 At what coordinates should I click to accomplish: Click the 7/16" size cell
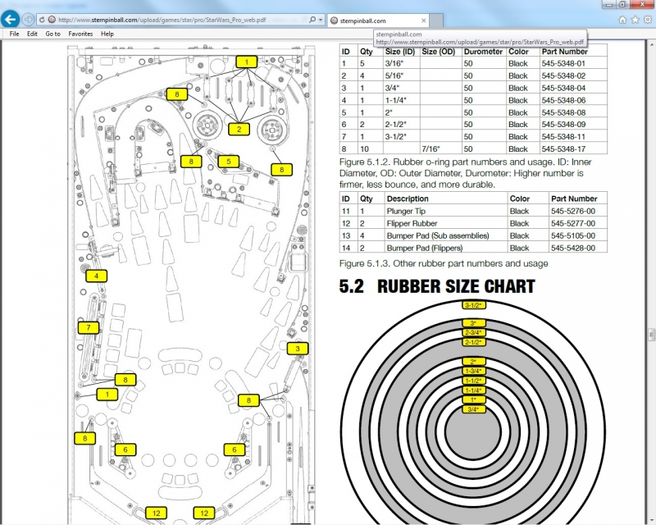[x=430, y=148]
